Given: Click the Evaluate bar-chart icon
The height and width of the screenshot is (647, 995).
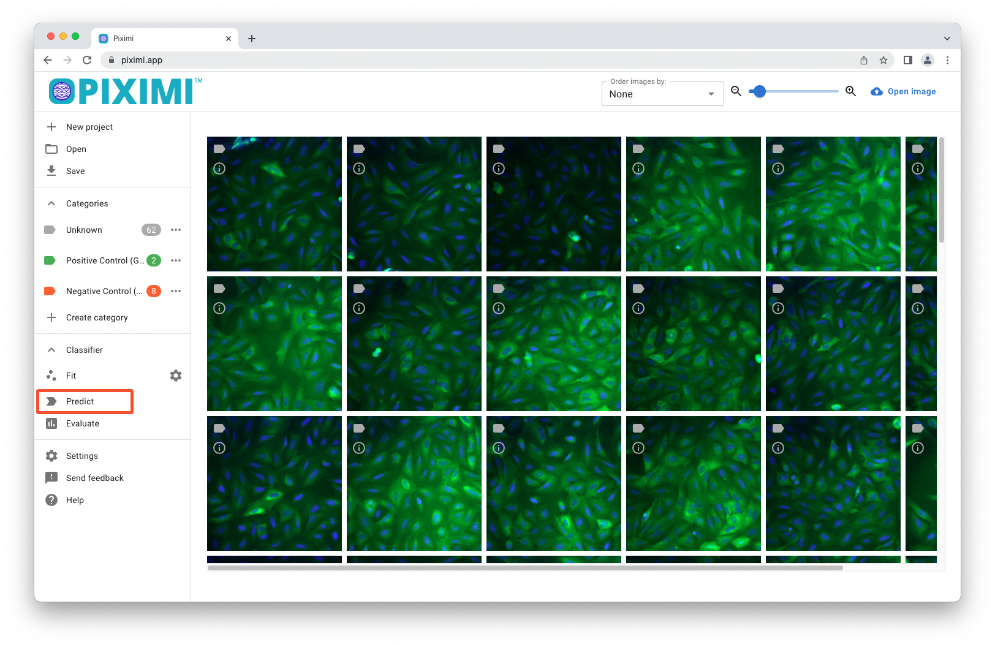Looking at the screenshot, I should click(x=51, y=423).
